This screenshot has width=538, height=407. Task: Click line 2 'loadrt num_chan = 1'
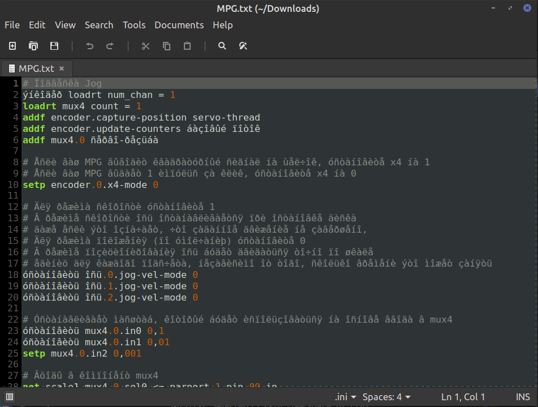(122, 95)
